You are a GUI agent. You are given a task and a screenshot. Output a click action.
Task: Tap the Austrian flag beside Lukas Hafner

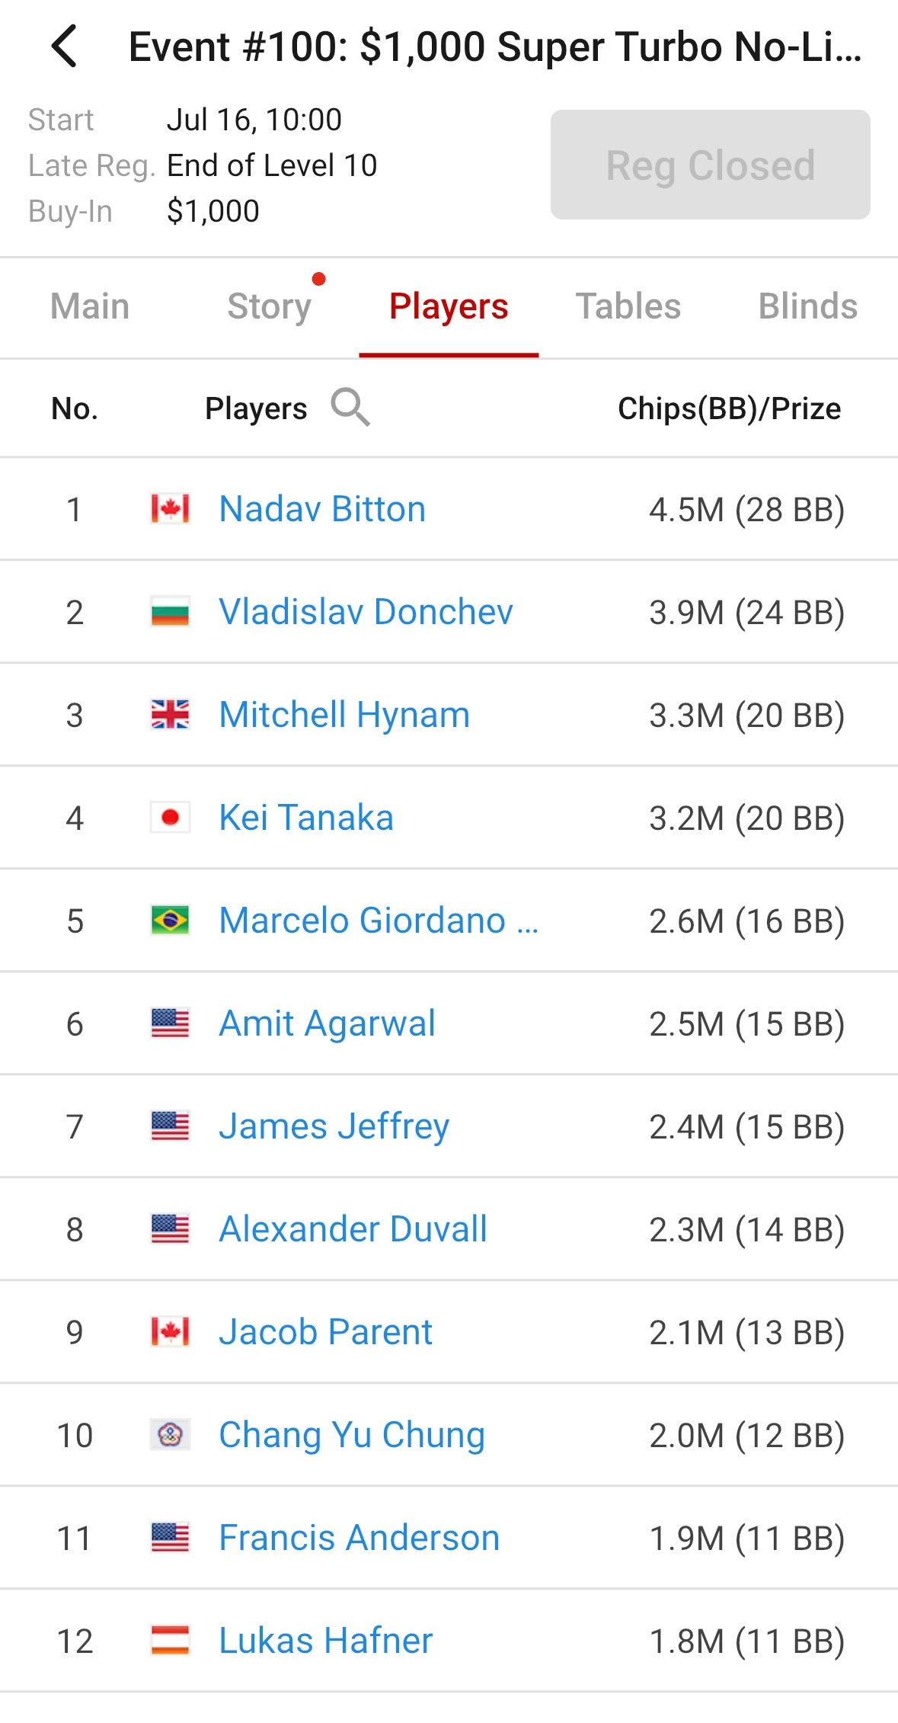(170, 1641)
